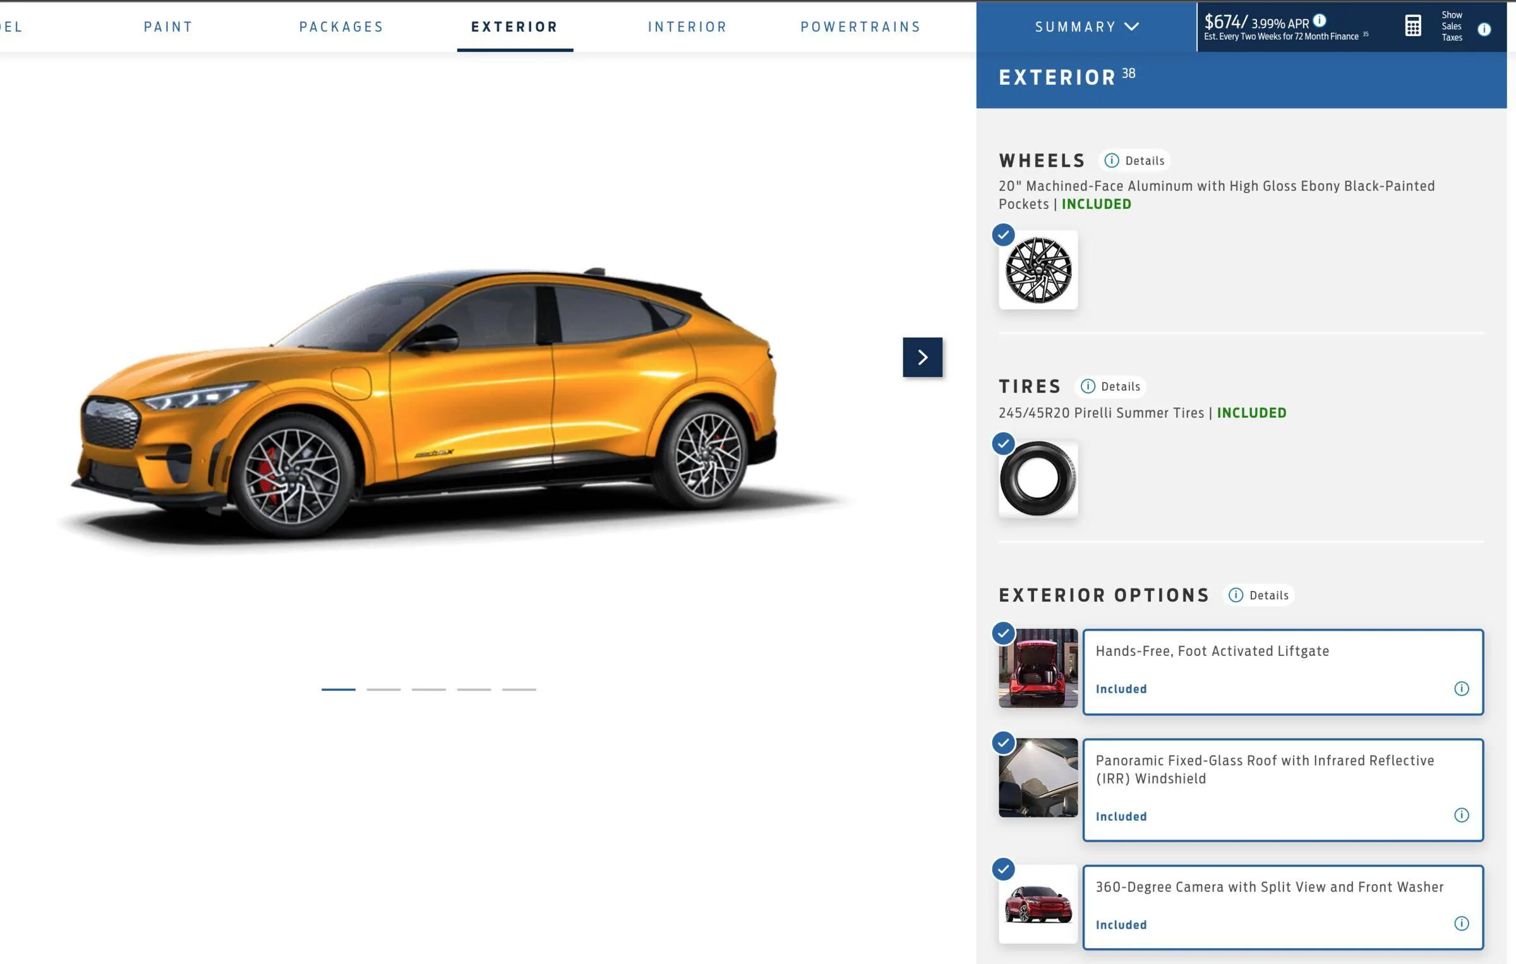
Task: Click the first image carousel indicator
Action: 339,689
